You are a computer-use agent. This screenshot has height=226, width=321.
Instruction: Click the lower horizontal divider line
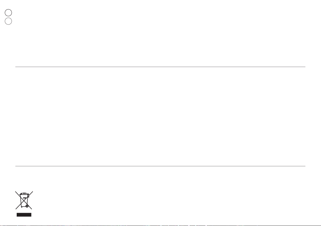pos(160,166)
